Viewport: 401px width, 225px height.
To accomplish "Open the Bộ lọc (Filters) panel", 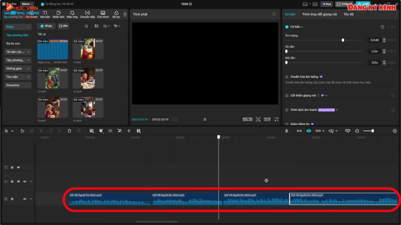I will (116, 14).
